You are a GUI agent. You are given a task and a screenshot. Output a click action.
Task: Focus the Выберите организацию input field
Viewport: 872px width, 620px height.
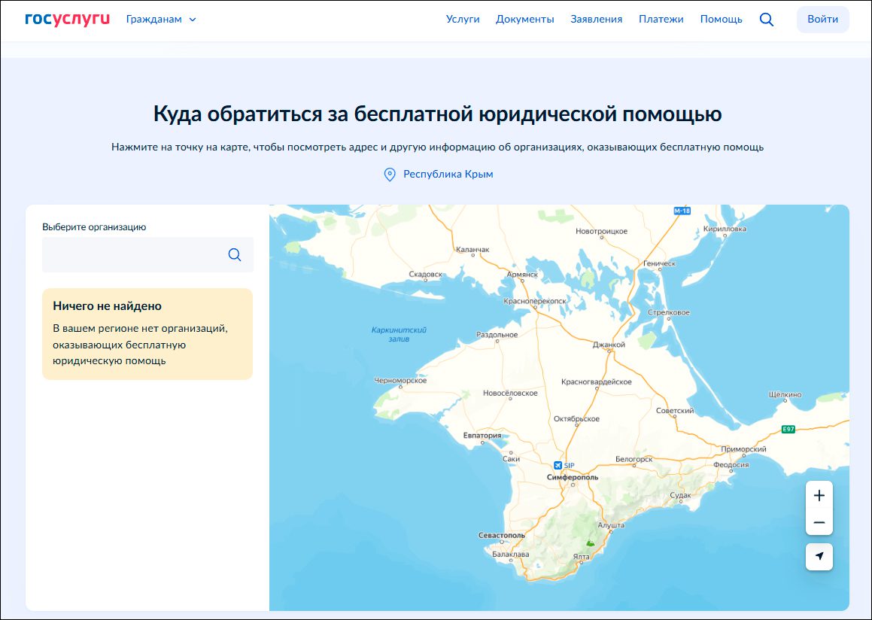[134, 255]
